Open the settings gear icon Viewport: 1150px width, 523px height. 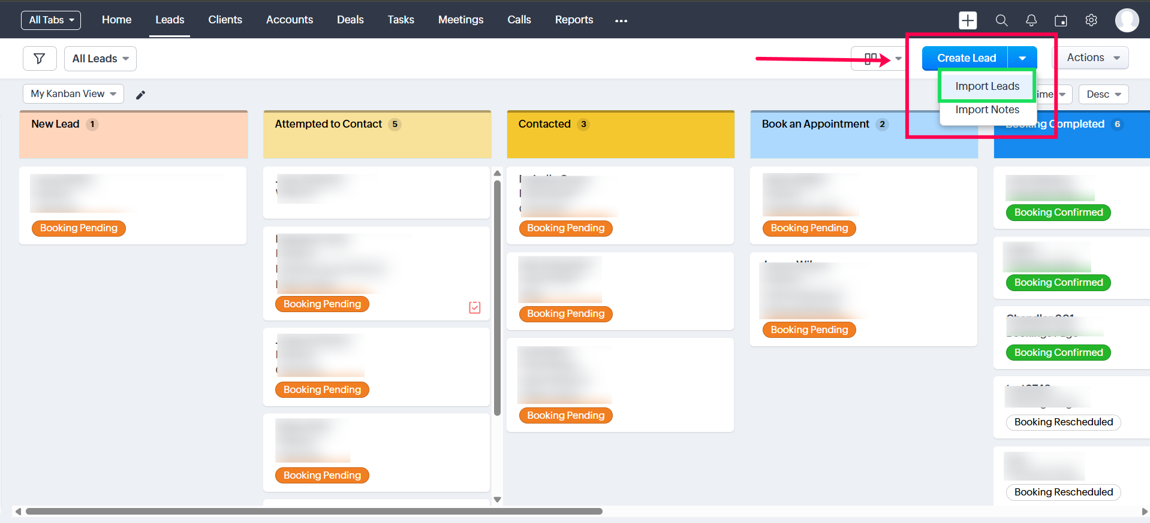pos(1091,20)
